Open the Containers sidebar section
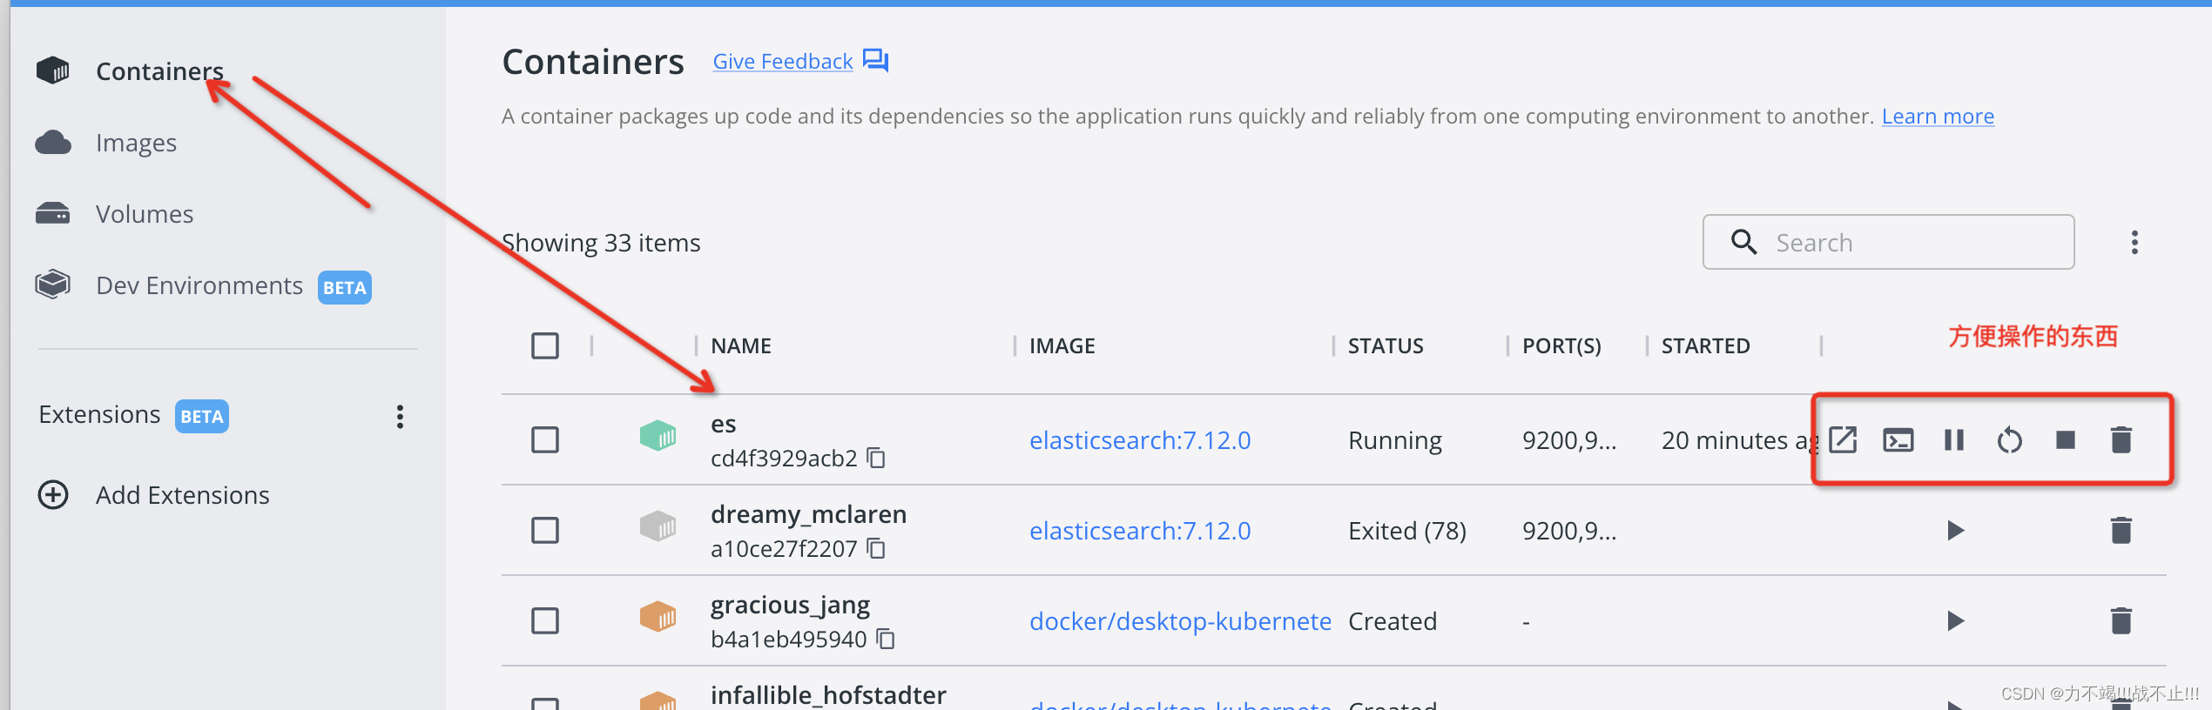 [159, 71]
